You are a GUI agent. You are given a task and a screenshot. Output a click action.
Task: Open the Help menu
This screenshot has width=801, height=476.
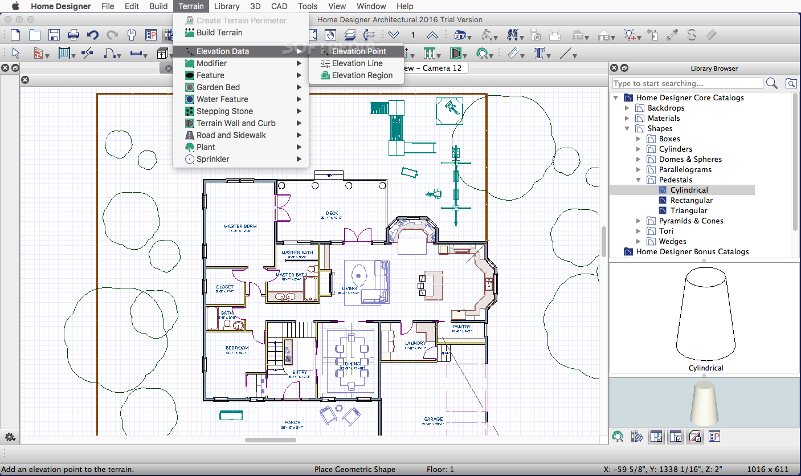pos(404,6)
